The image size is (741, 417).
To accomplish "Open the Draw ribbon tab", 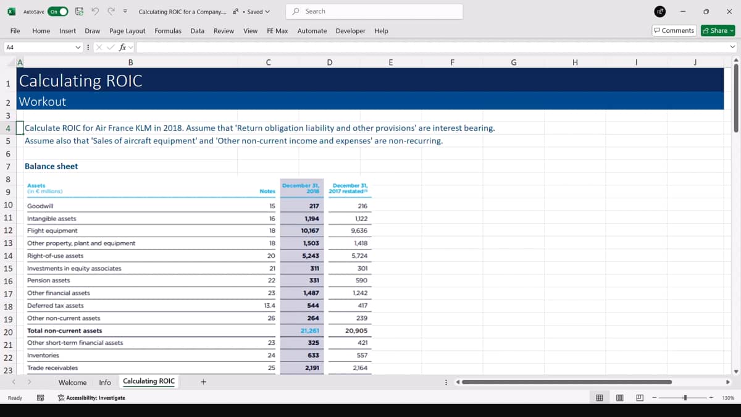I will (x=93, y=31).
